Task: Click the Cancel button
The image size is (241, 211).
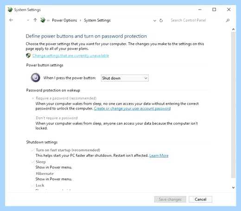Action: pos(200,199)
